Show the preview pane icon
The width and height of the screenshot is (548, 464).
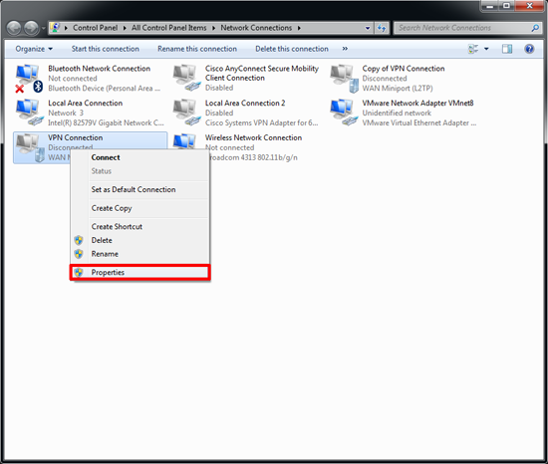pos(507,49)
